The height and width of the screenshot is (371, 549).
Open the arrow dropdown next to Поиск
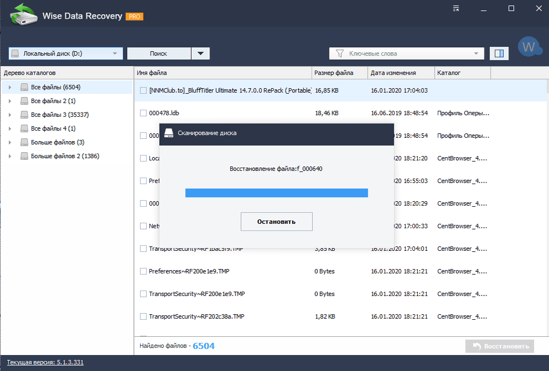coord(201,53)
